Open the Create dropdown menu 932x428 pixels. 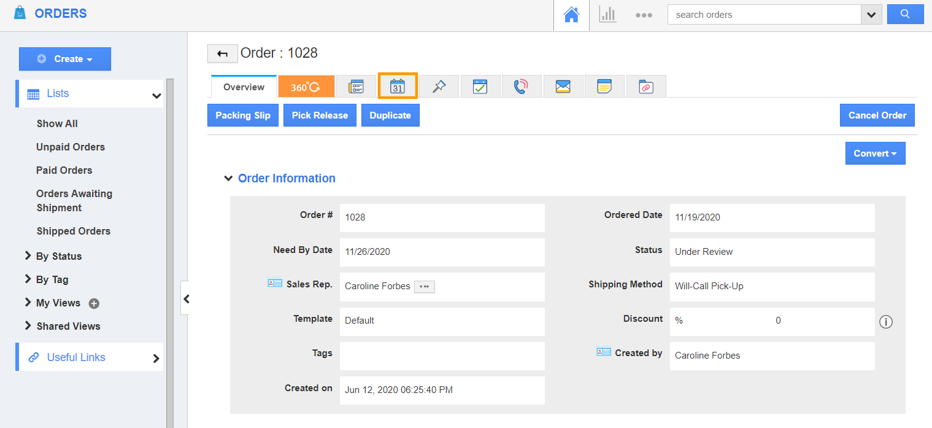(x=65, y=59)
